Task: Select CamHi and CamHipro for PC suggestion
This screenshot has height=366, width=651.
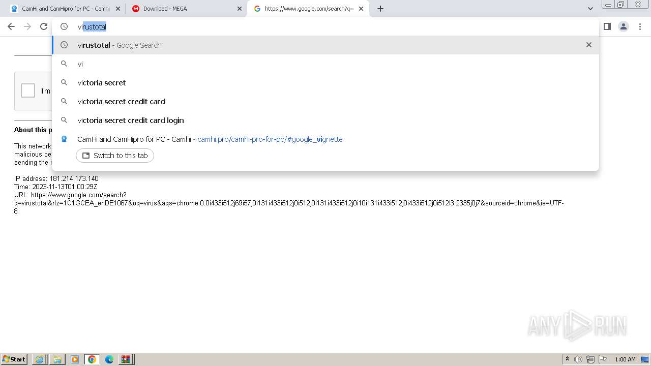Action: click(325, 139)
